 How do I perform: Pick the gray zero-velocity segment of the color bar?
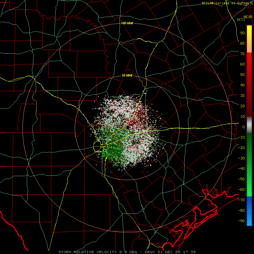click(x=249, y=125)
